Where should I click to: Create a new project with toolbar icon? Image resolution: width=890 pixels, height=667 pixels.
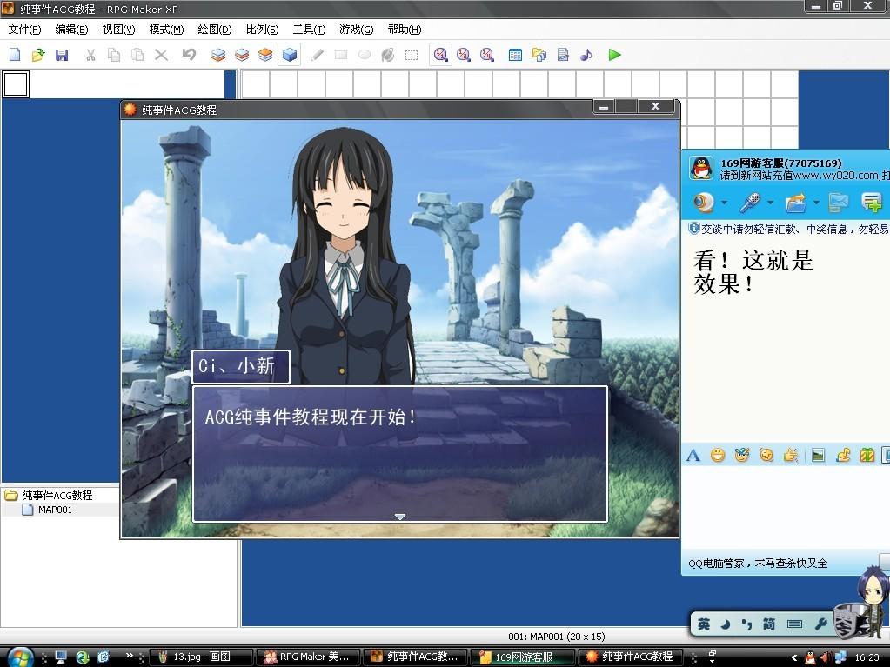15,55
